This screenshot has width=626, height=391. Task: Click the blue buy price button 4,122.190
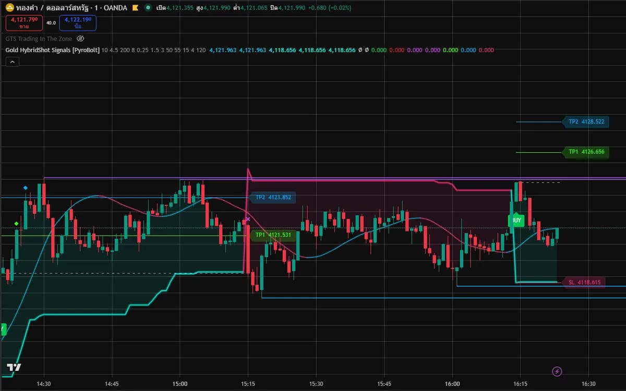[78, 22]
